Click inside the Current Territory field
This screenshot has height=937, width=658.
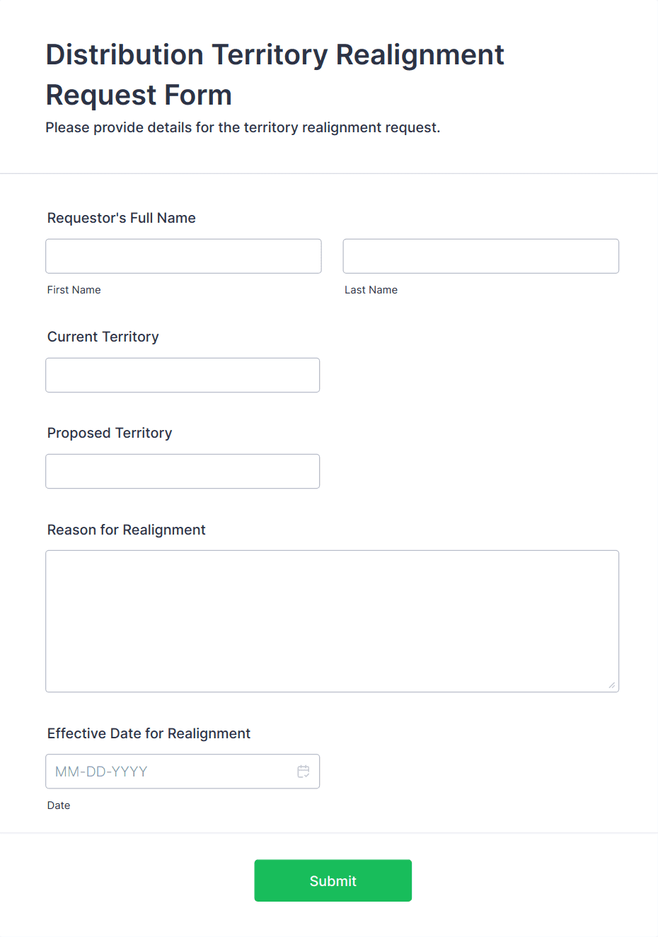tap(183, 375)
